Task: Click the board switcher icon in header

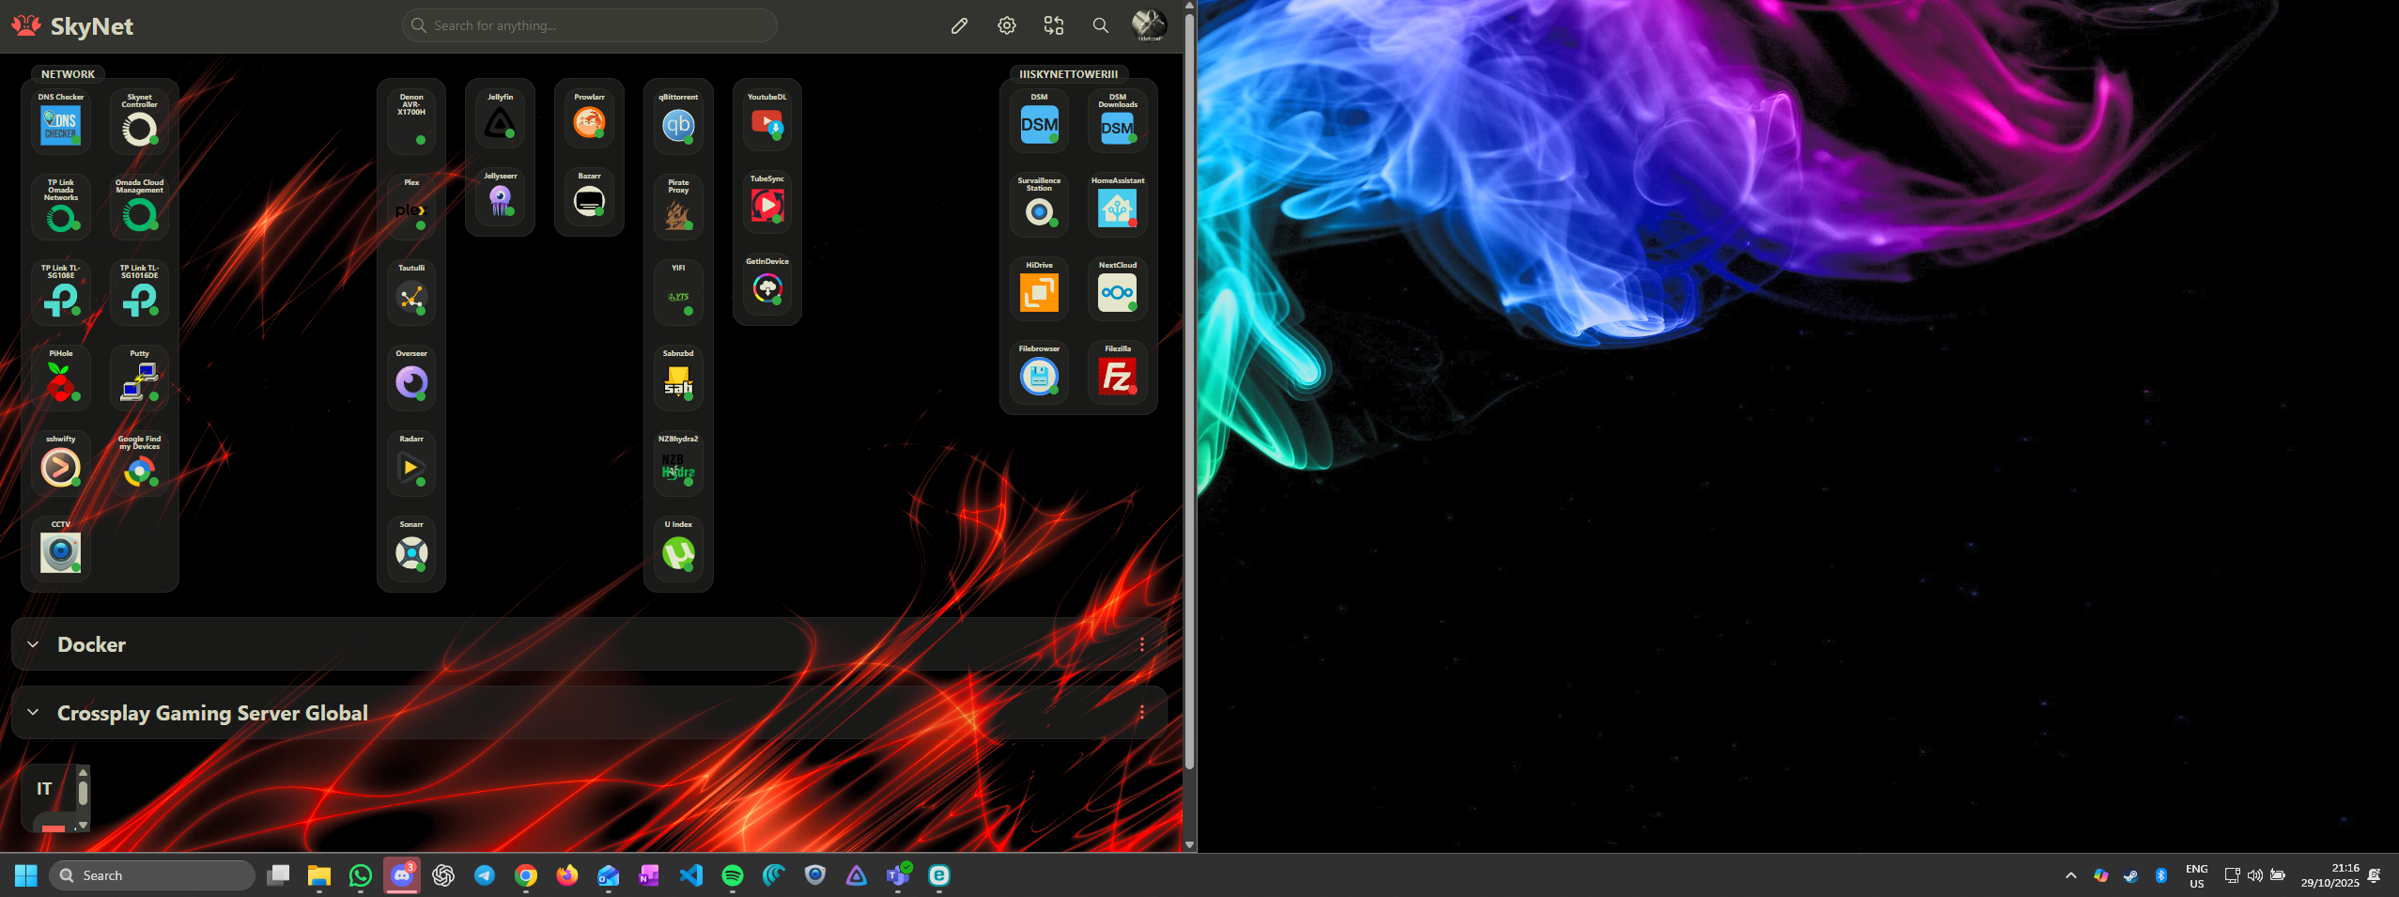Action: click(1054, 25)
